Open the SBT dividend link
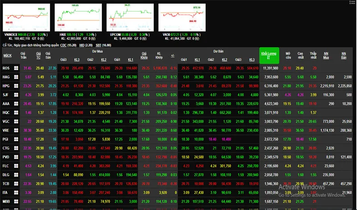 point(98,45)
